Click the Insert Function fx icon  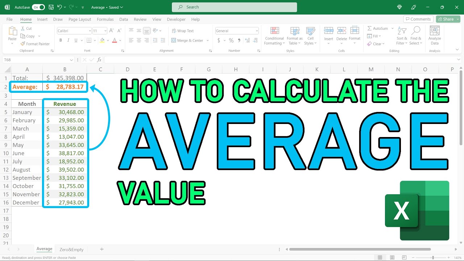pos(99,60)
